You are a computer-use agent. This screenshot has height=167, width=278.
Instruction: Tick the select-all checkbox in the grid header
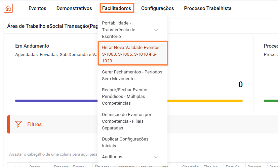coord(17,166)
